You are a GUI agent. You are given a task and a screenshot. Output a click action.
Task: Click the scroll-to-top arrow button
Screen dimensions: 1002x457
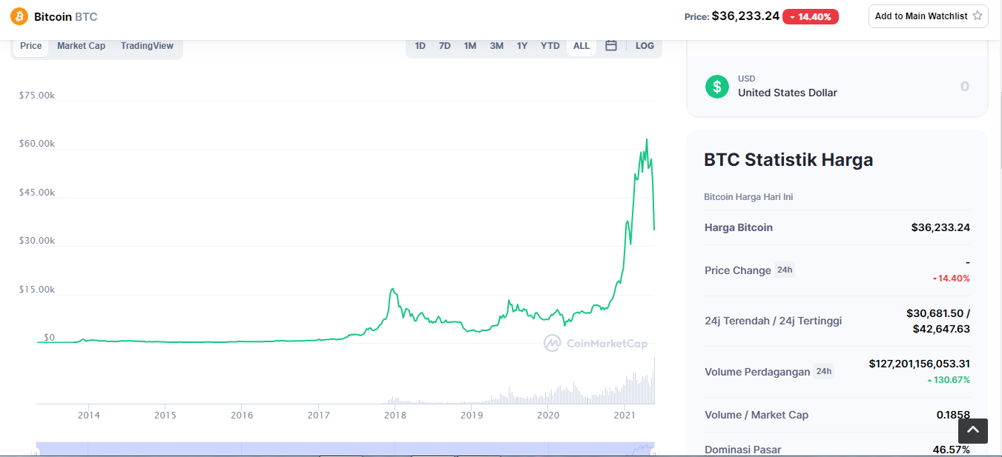pos(973,430)
